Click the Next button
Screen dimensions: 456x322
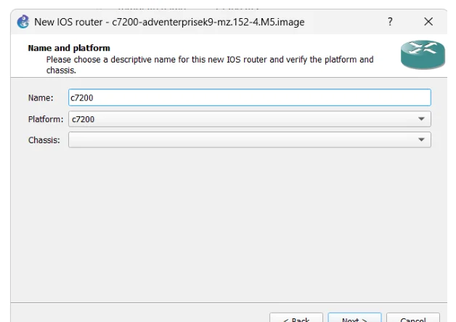pyautogui.click(x=354, y=318)
